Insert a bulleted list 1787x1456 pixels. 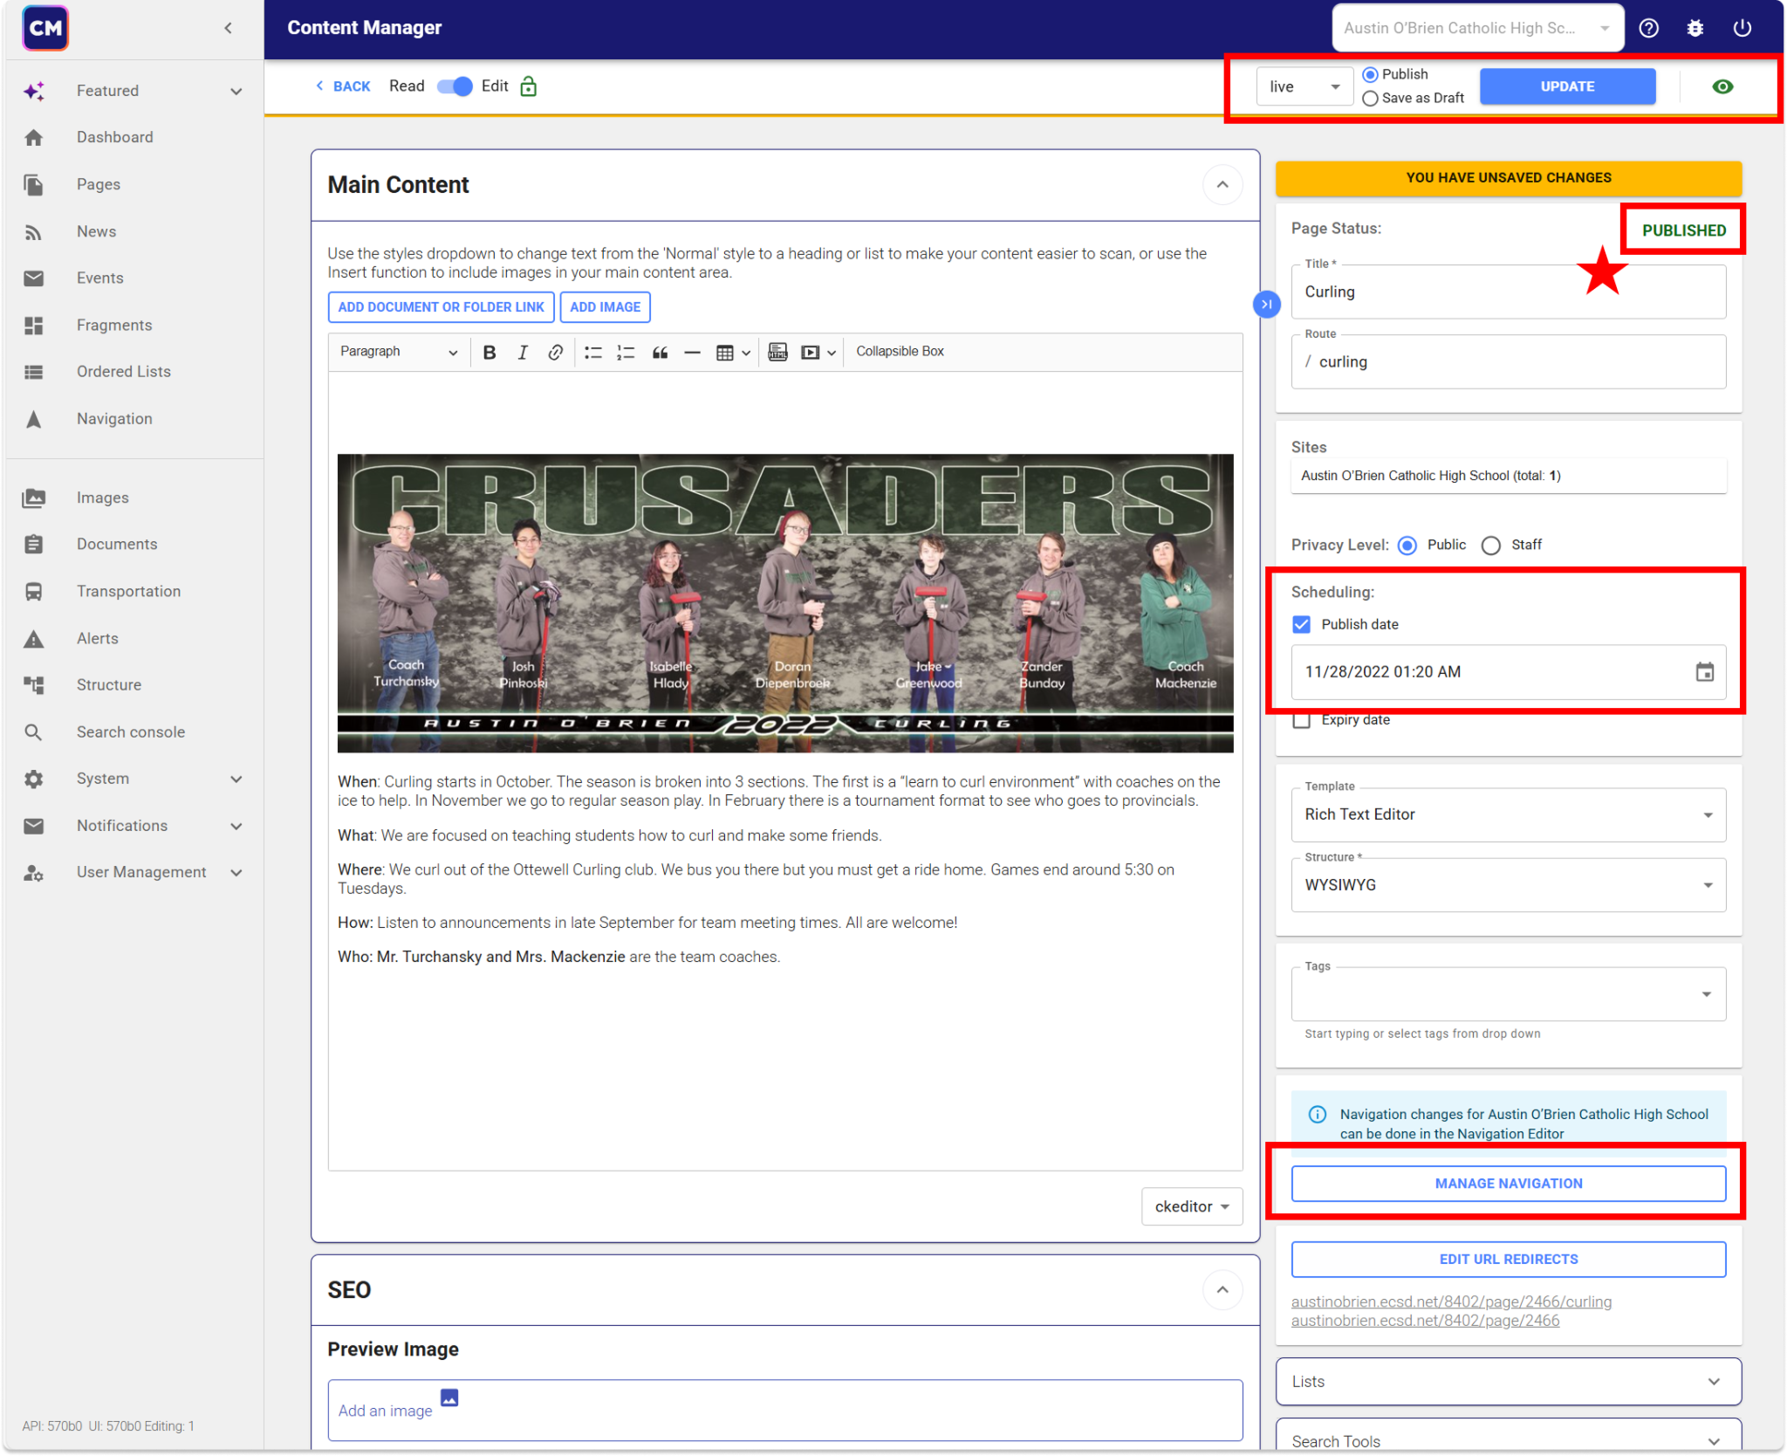(593, 352)
